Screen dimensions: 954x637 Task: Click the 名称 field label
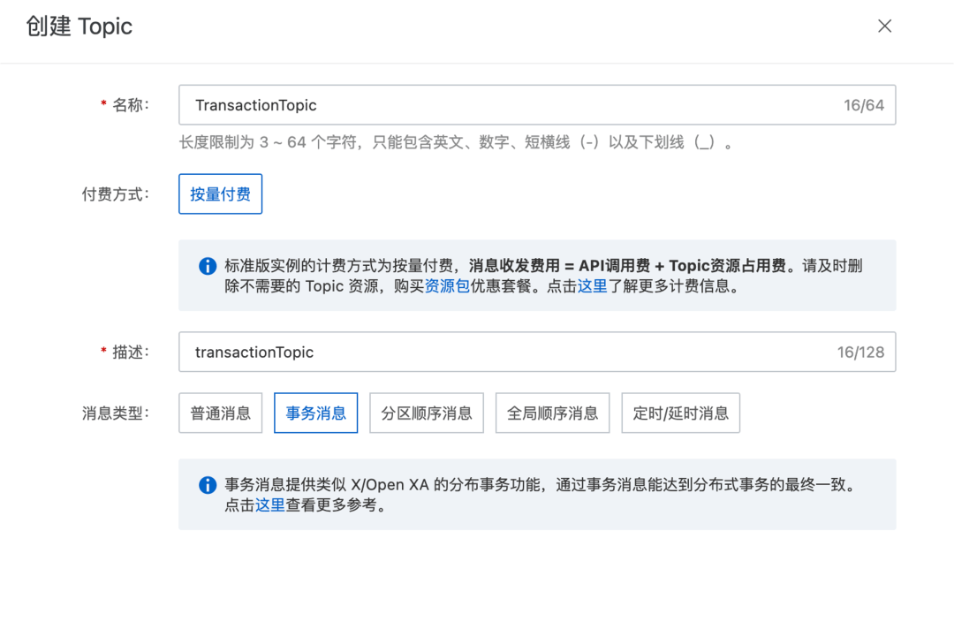130,104
